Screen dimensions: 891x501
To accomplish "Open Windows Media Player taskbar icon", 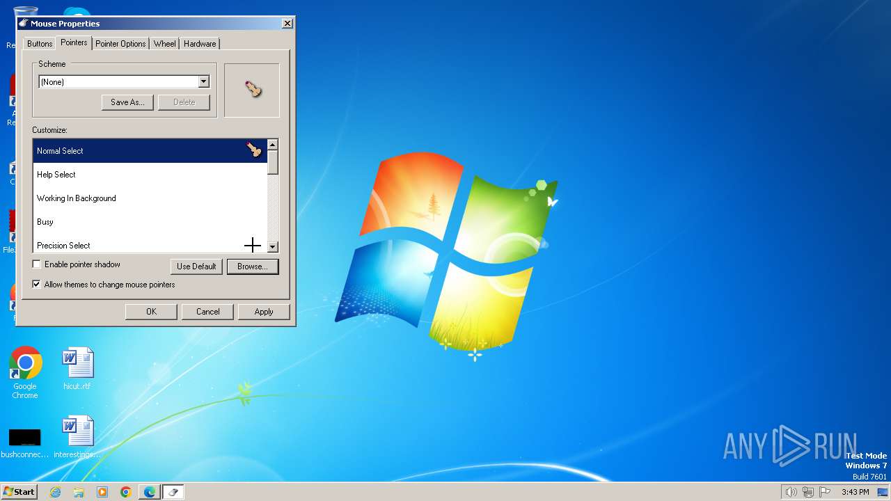I will click(102, 492).
